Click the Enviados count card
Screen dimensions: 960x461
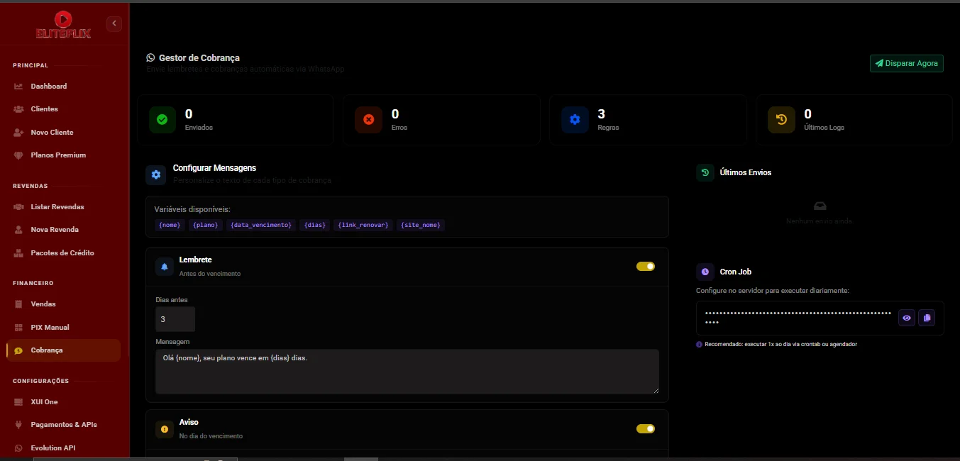(236, 120)
